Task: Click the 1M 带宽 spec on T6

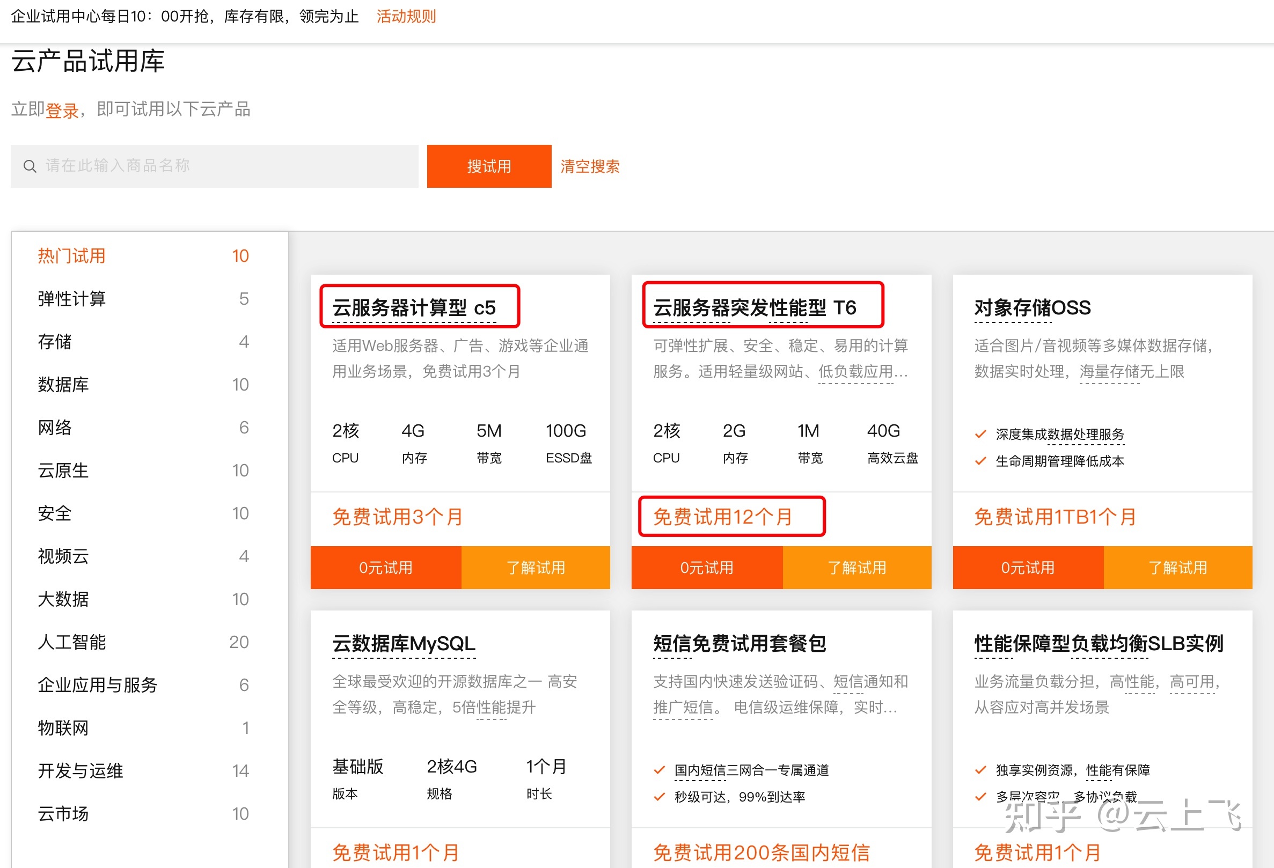Action: pyautogui.click(x=810, y=443)
